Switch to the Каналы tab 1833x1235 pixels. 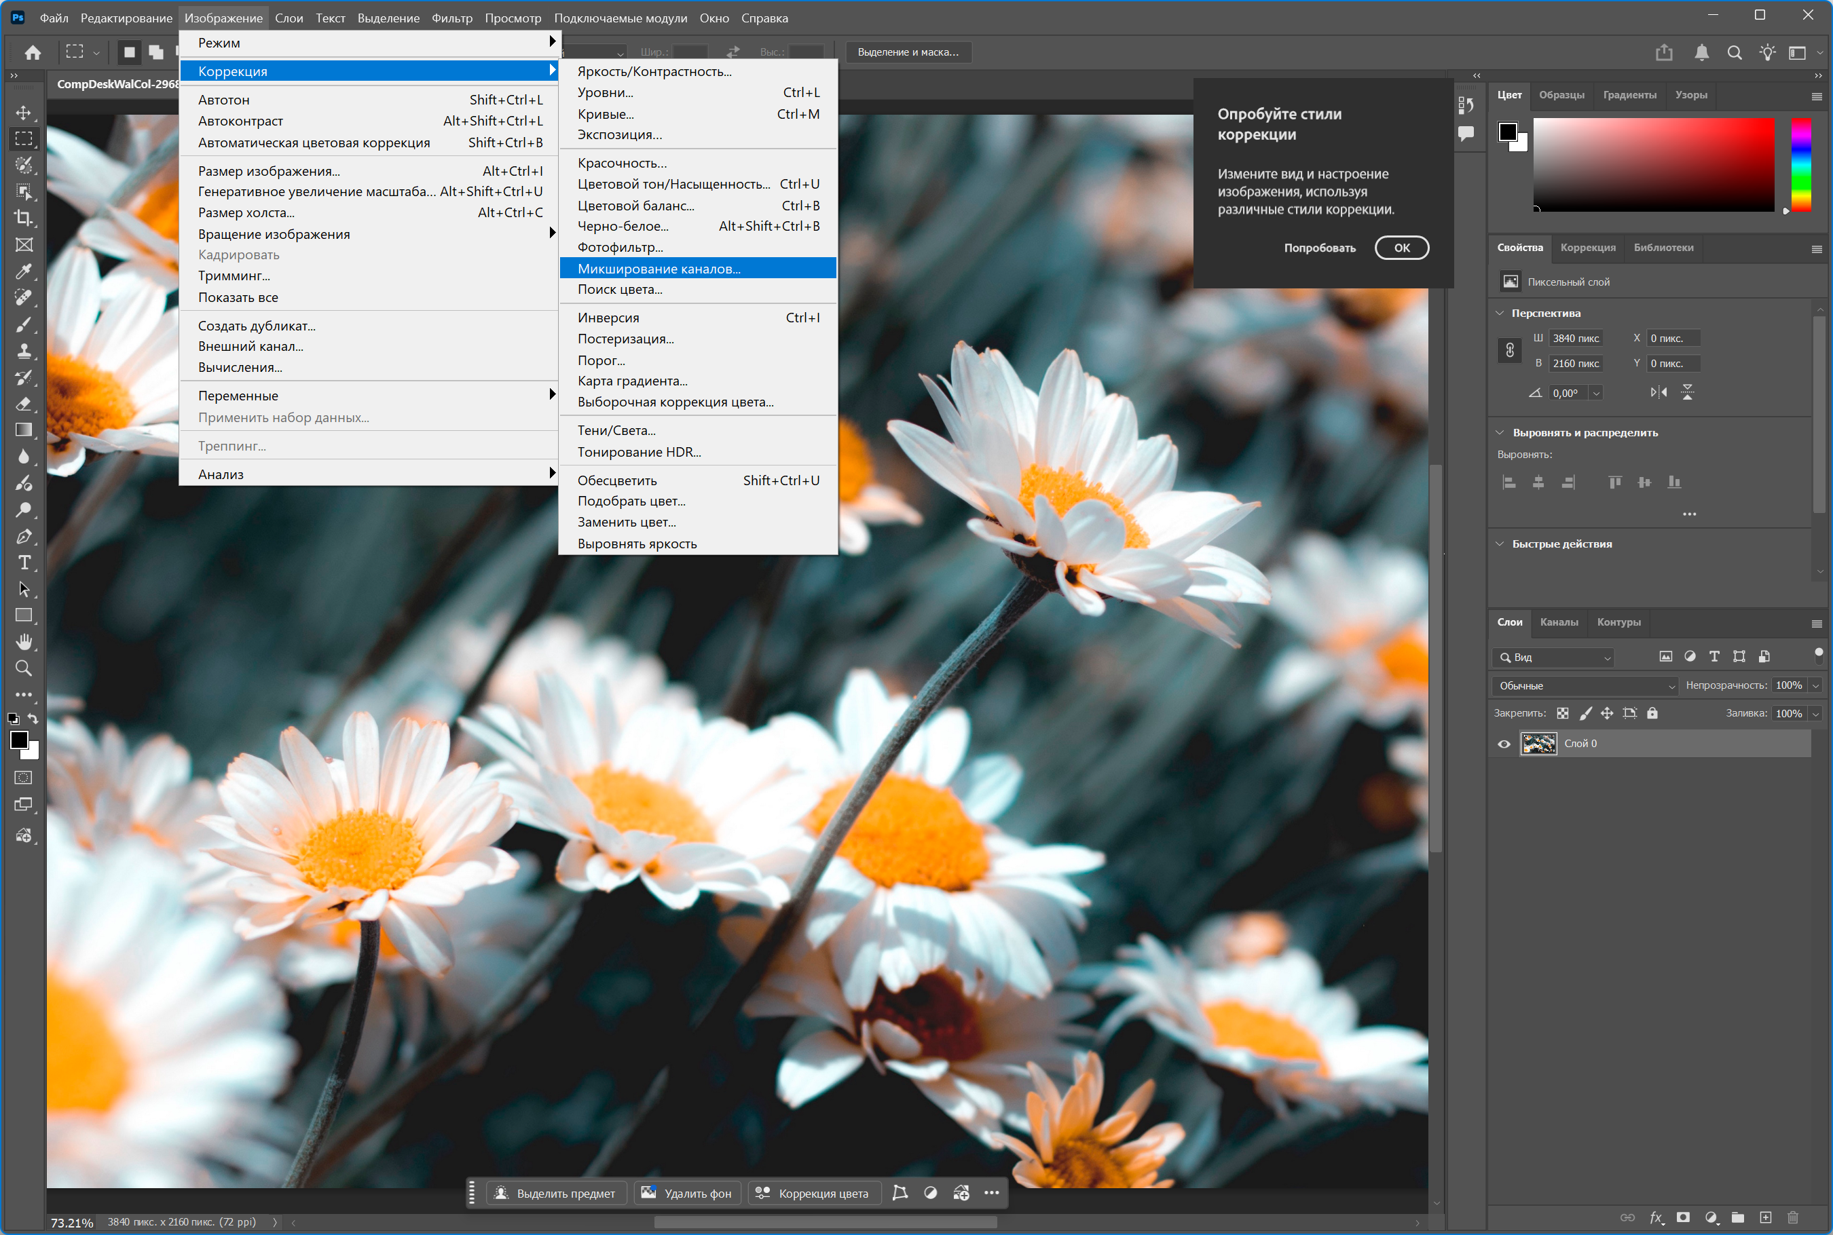point(1559,622)
